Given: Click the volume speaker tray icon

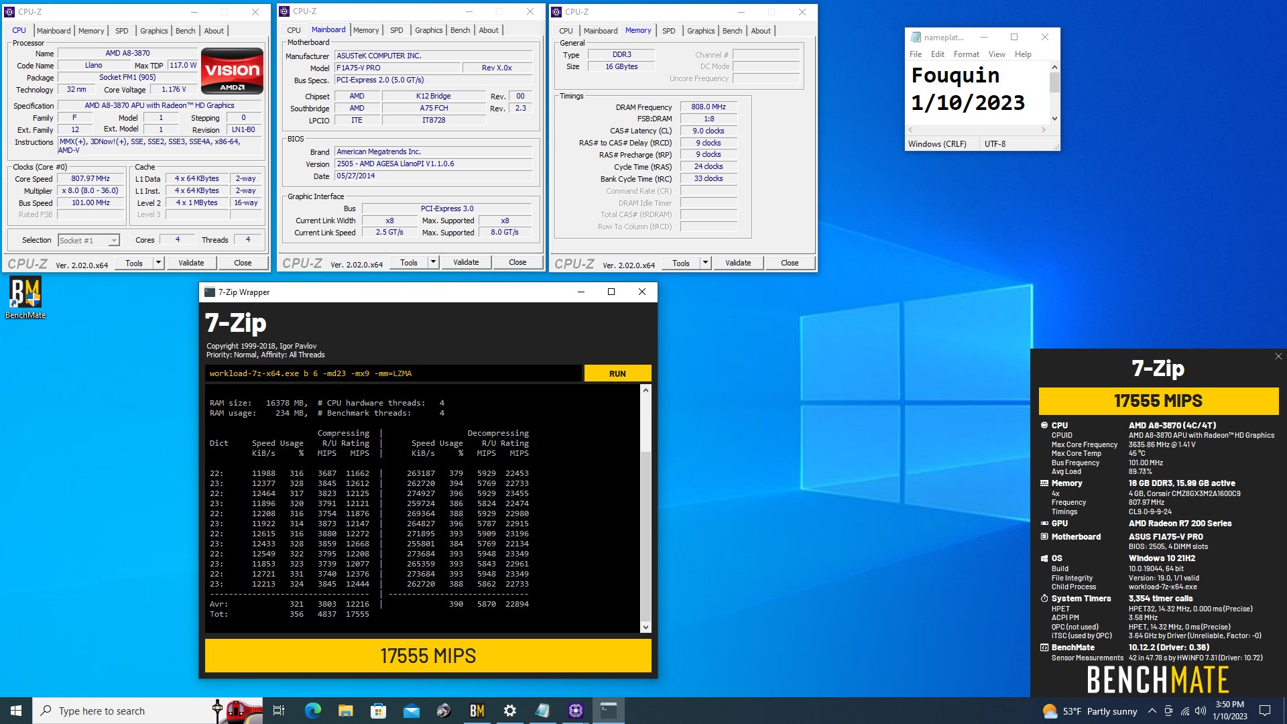Looking at the screenshot, I should coord(1201,711).
